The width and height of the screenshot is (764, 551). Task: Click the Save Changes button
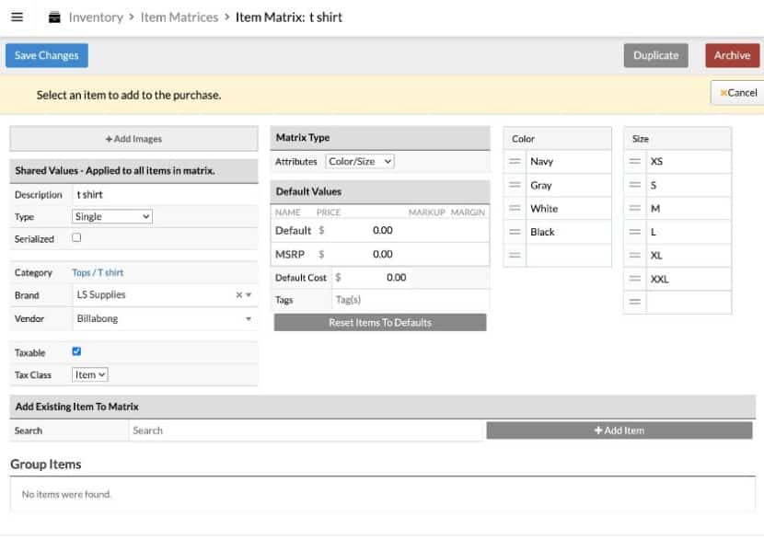(x=46, y=55)
